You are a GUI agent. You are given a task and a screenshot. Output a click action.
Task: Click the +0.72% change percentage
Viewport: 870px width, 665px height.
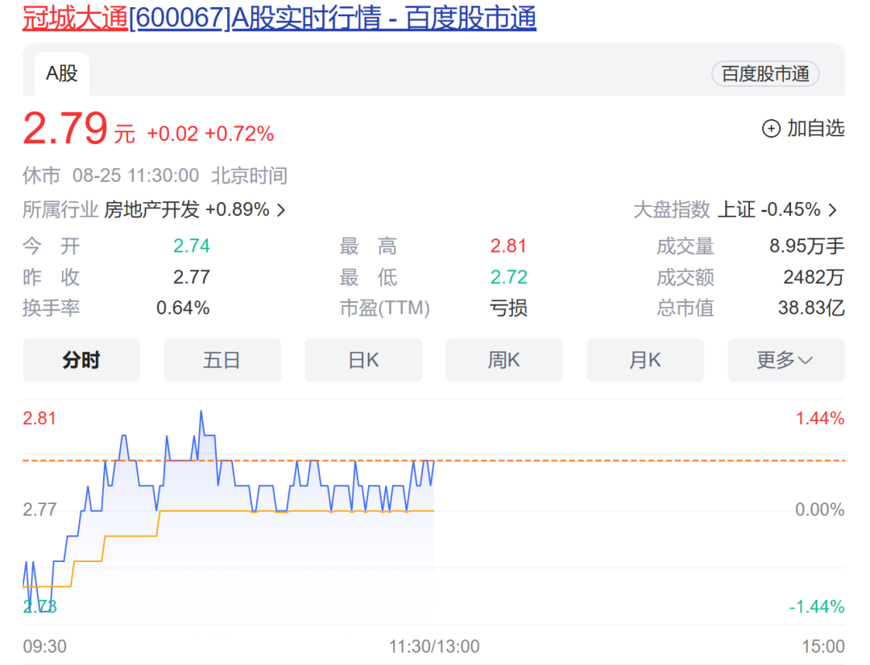point(239,134)
